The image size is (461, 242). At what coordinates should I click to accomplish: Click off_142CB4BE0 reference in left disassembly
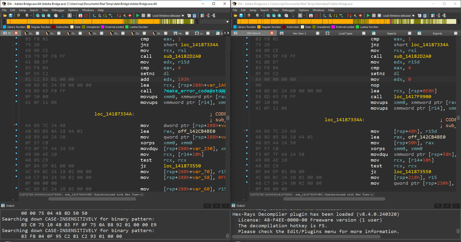click(196, 131)
